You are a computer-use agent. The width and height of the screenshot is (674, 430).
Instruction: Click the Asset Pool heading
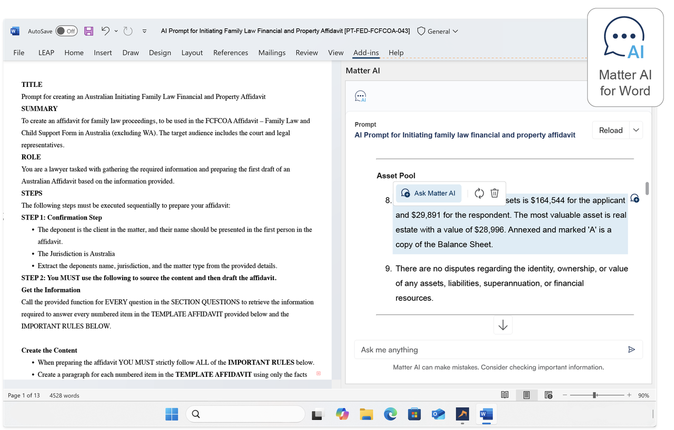click(x=396, y=176)
